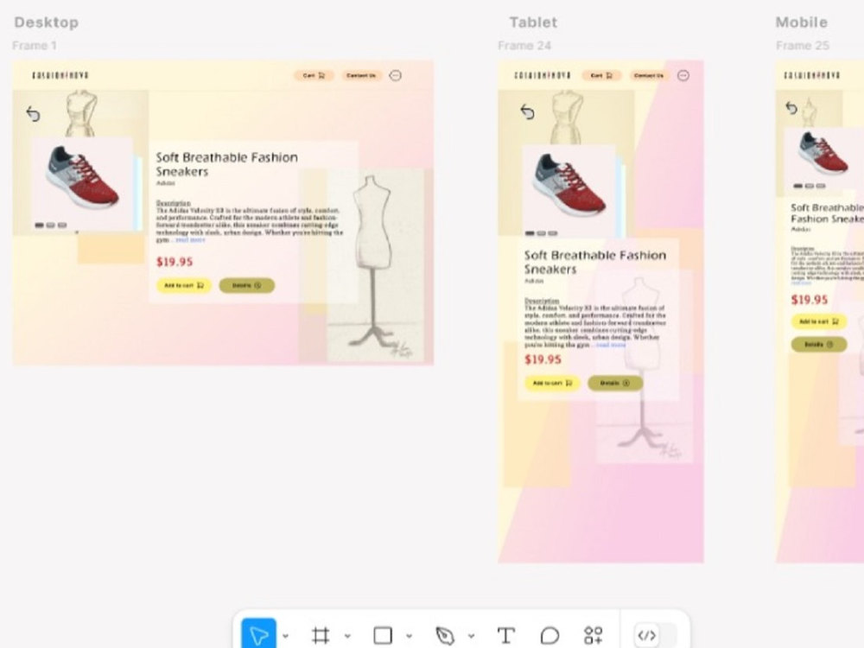Select the Move tool in bottom toolbar
Viewport: 864px width, 648px height.
click(258, 635)
